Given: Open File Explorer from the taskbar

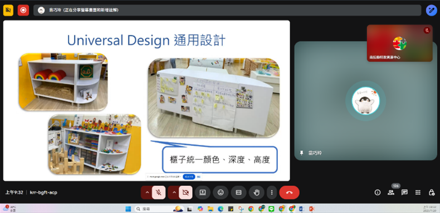Looking at the screenshot, I should (x=210, y=209).
